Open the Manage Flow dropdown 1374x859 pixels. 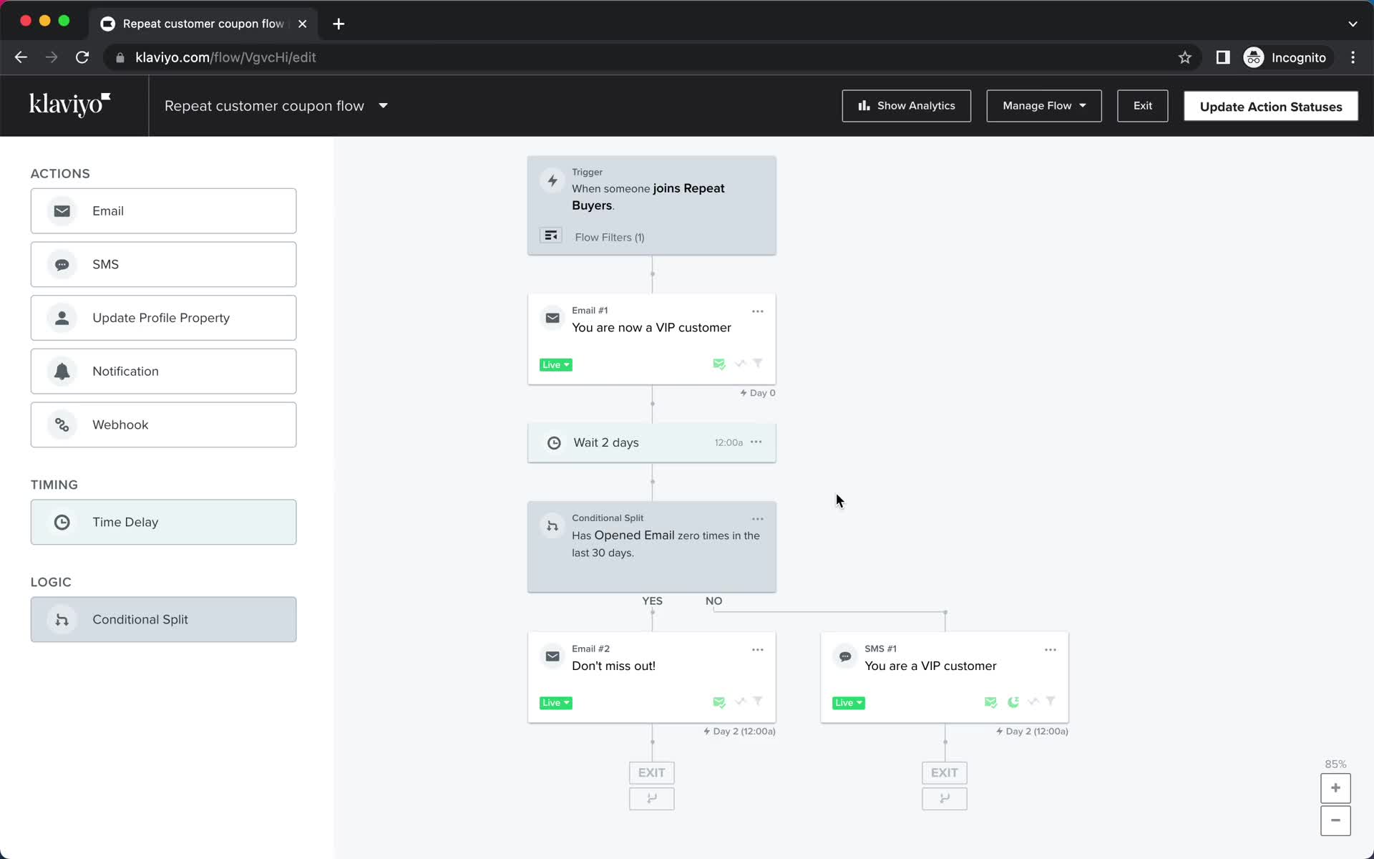click(1044, 106)
